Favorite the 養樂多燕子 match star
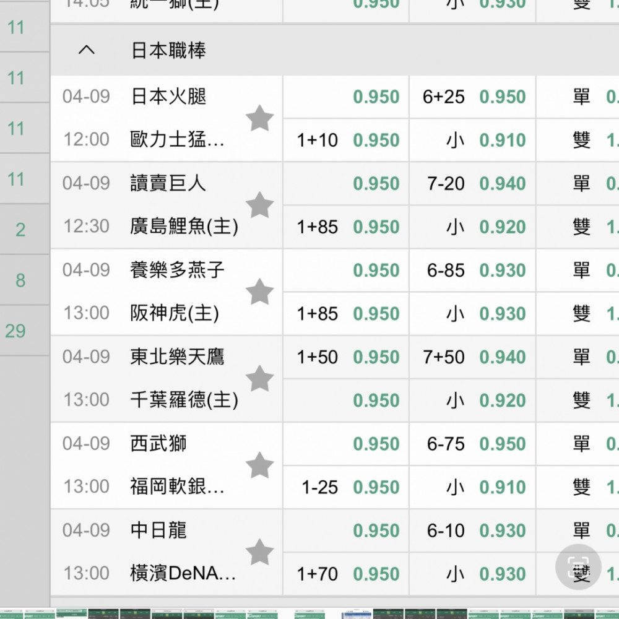This screenshot has height=619, width=619. 259,292
